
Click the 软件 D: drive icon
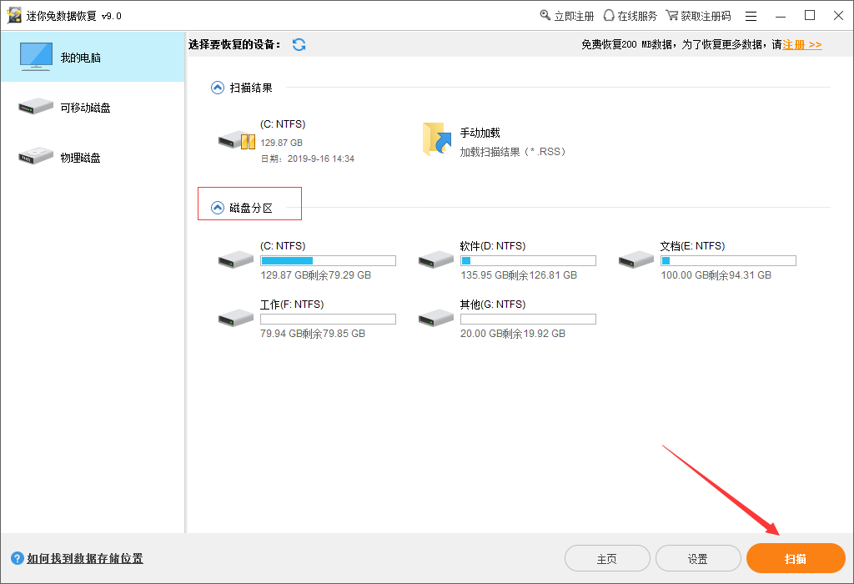point(435,259)
